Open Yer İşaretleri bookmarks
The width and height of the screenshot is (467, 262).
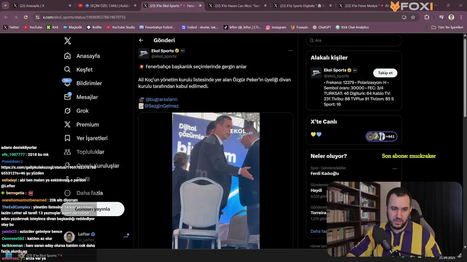point(86,138)
